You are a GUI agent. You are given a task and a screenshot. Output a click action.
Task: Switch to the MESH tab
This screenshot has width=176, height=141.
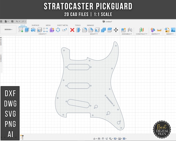tap(48, 25)
